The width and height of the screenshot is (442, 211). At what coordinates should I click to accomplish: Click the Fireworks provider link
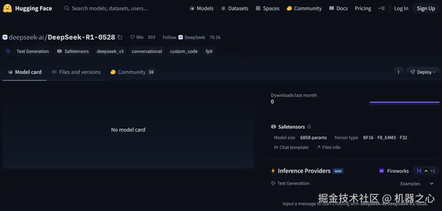coord(394,171)
